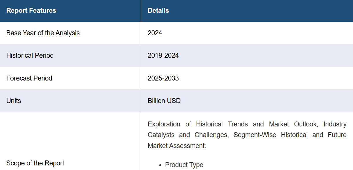
Task: Click the word Industry in scope text
Action: 335,124
